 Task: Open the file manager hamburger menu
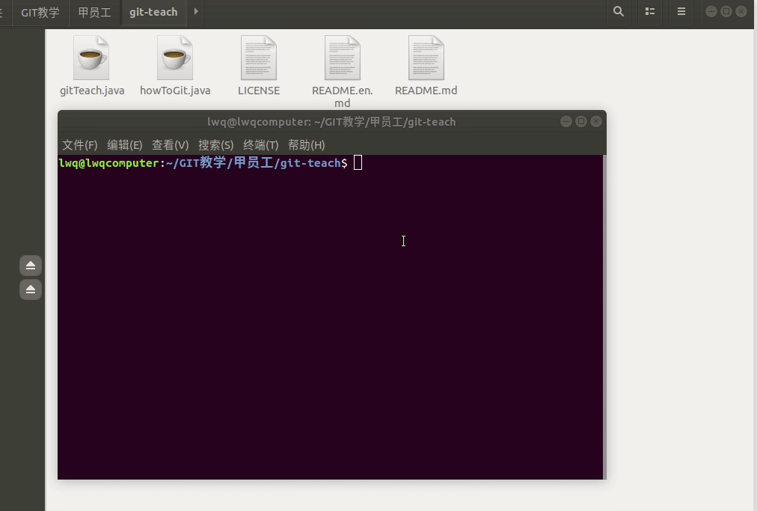pyautogui.click(x=681, y=11)
